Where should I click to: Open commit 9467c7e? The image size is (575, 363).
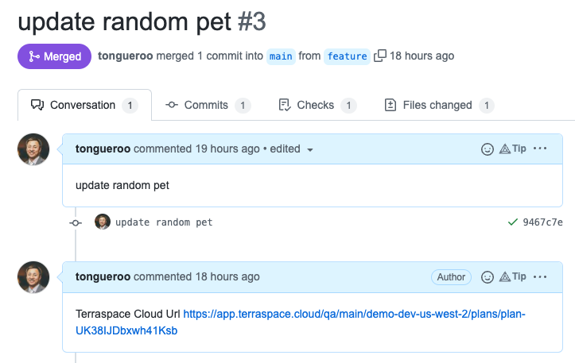tap(542, 222)
